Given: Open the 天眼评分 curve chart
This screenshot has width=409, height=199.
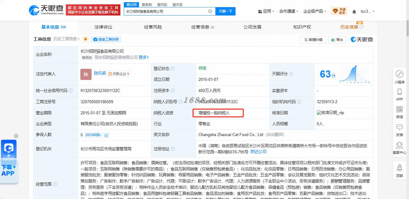Looking at the screenshot, I should 354,74.
